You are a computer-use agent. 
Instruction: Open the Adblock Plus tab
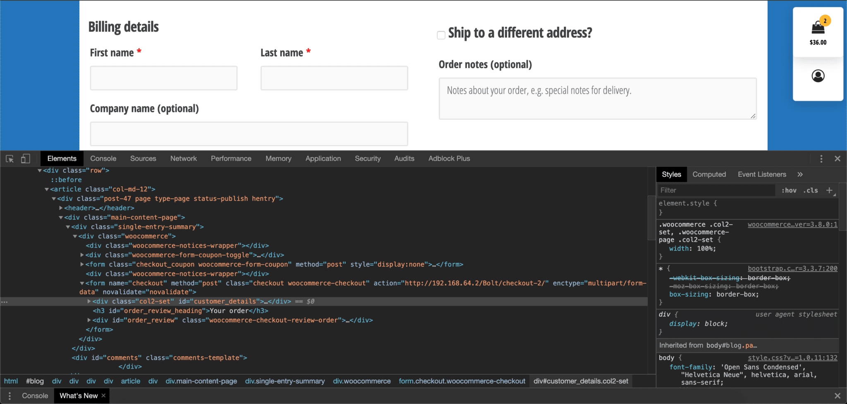[449, 159]
